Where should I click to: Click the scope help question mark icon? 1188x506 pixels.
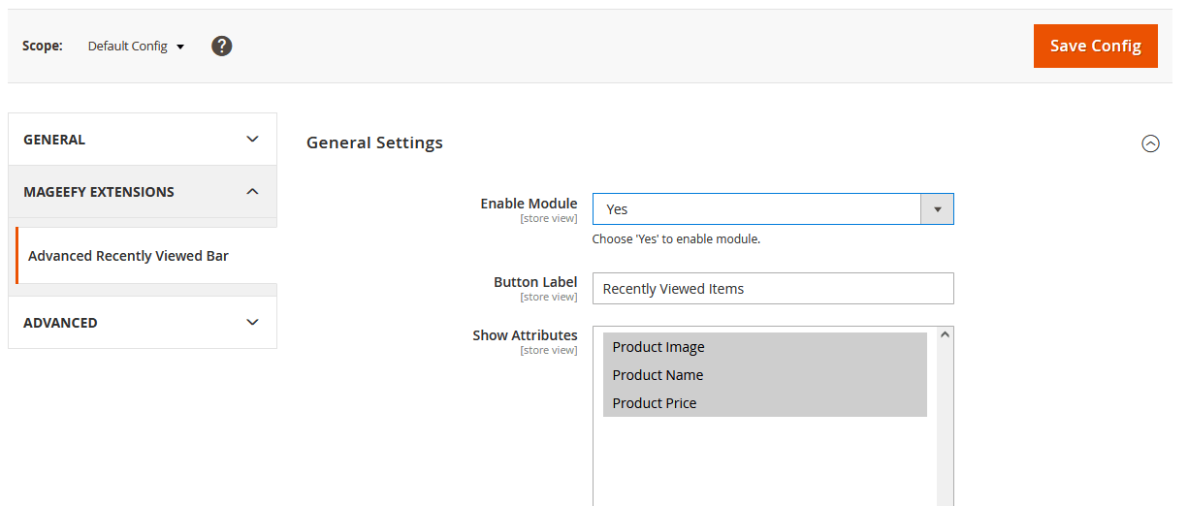coord(222,46)
